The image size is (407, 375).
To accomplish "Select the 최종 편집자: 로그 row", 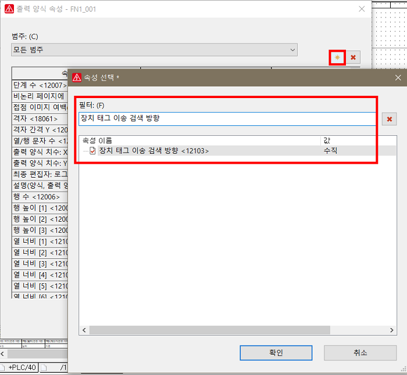I will coord(40,174).
